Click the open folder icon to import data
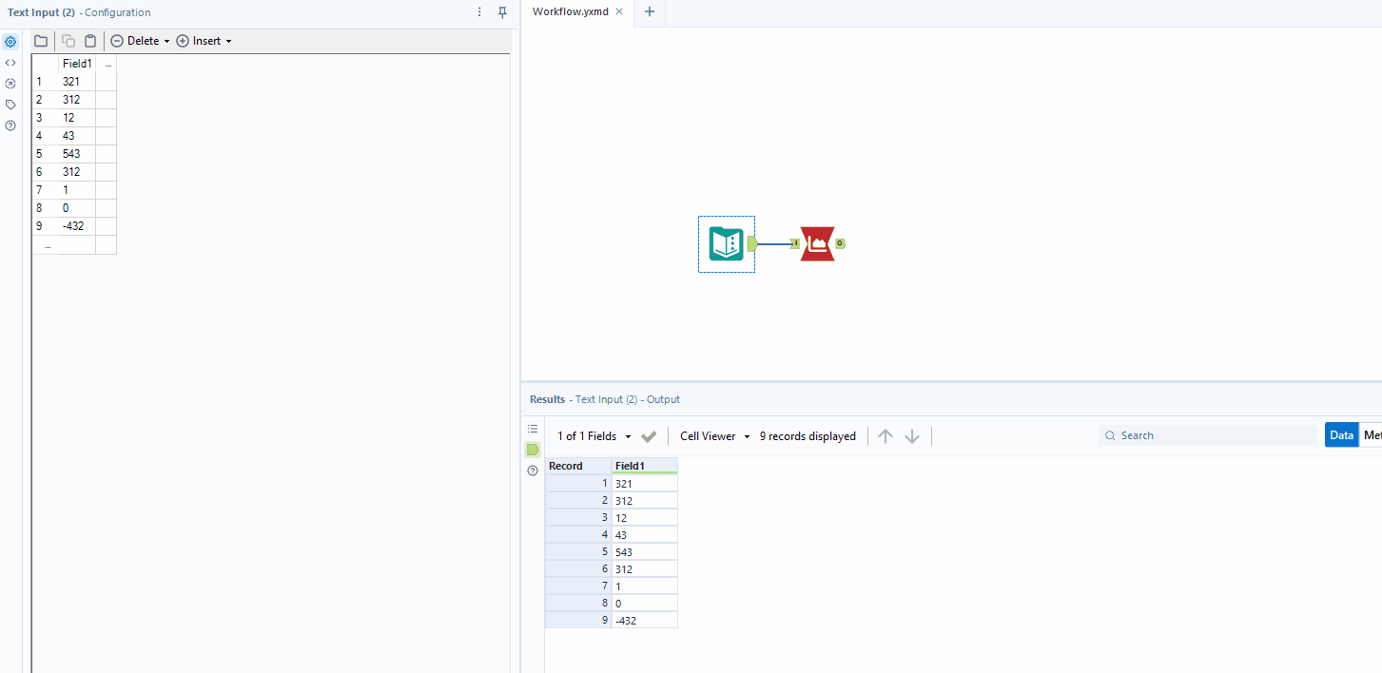The width and height of the screenshot is (1382, 673). [x=40, y=41]
